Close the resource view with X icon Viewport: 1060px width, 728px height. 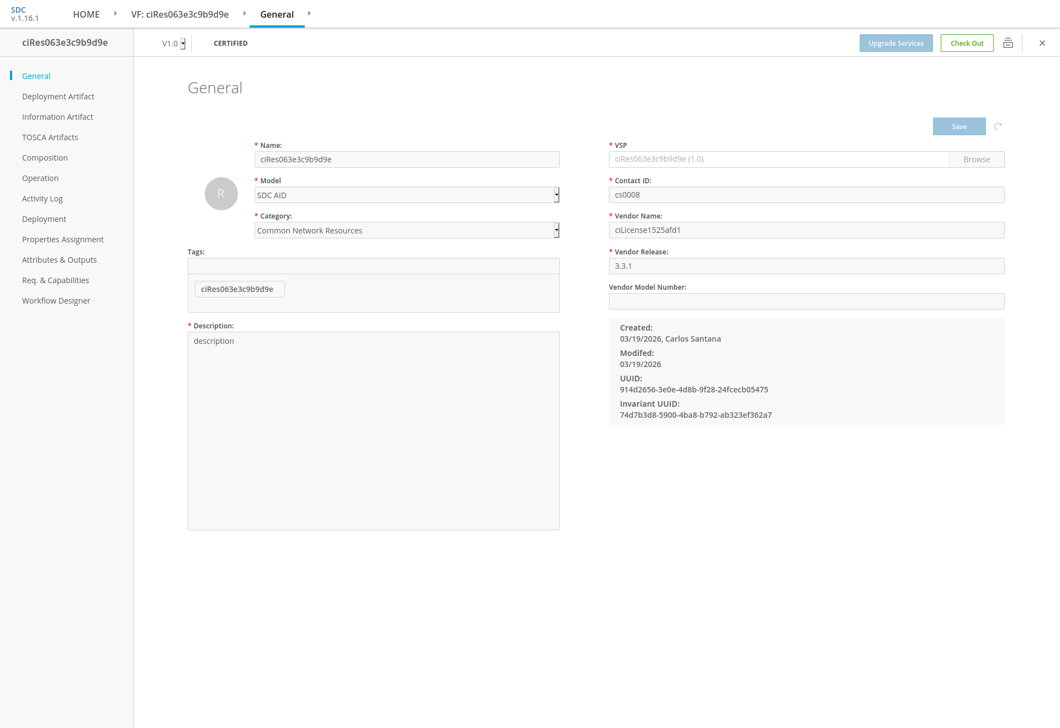coord(1042,43)
